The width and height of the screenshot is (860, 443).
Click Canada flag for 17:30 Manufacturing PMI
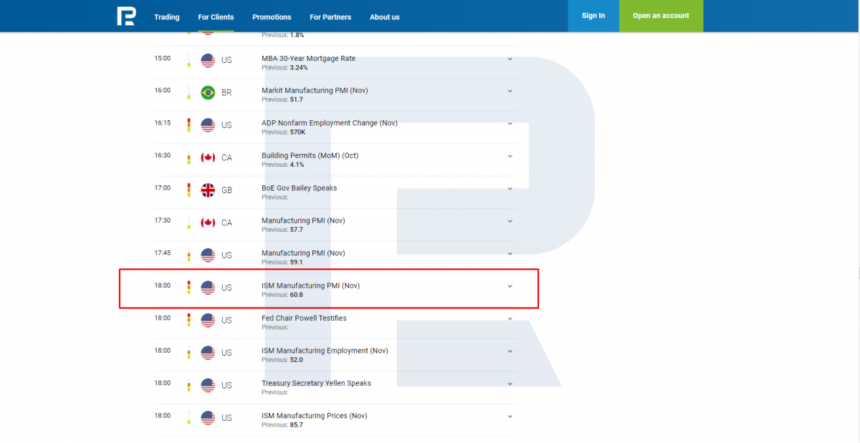coord(208,223)
